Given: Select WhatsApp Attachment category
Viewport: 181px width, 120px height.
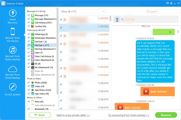Looking at the screenshot, I should (46, 38).
